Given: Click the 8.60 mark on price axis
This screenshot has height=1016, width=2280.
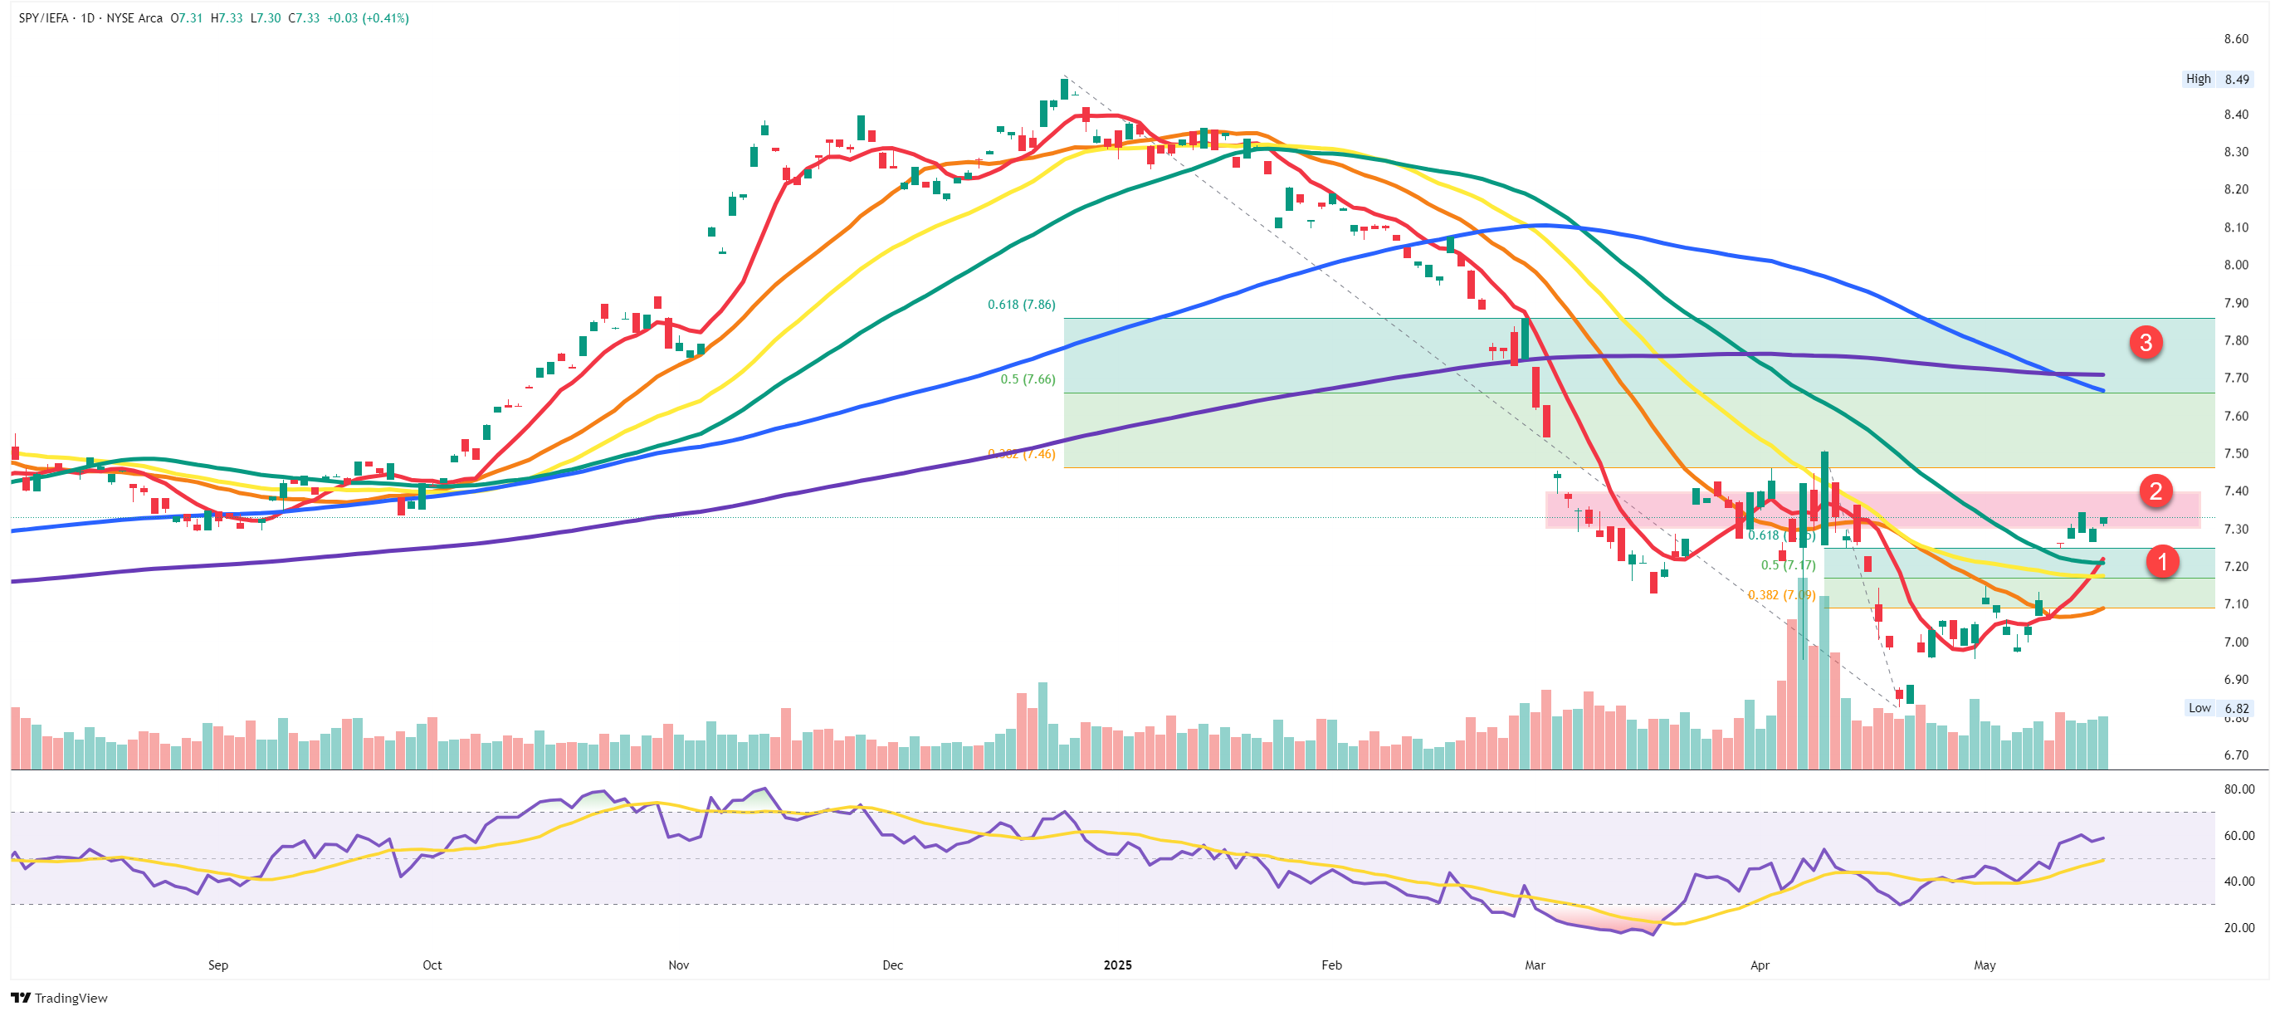Looking at the screenshot, I should click(x=2235, y=39).
